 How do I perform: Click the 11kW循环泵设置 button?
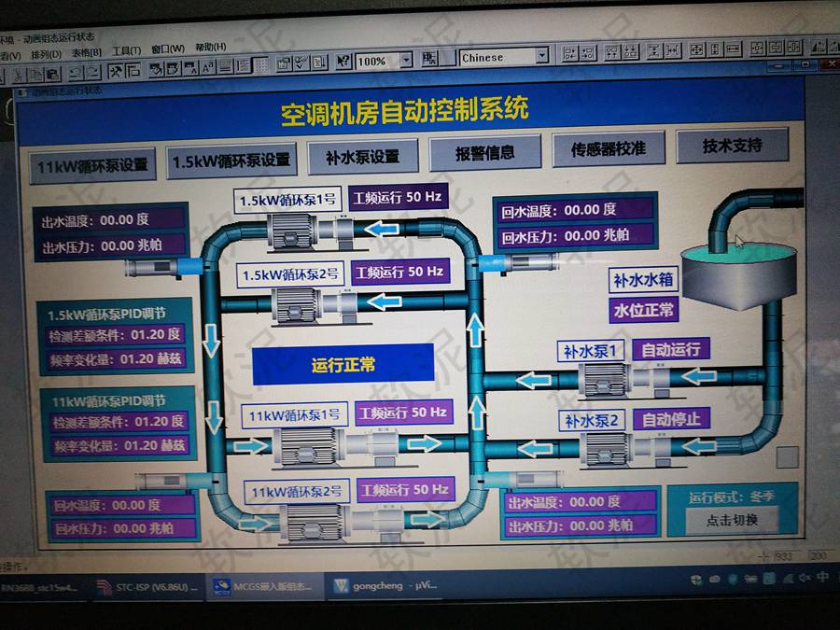tap(91, 165)
